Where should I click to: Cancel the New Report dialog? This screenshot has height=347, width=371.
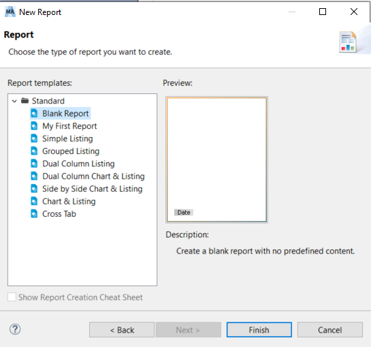[x=330, y=330]
